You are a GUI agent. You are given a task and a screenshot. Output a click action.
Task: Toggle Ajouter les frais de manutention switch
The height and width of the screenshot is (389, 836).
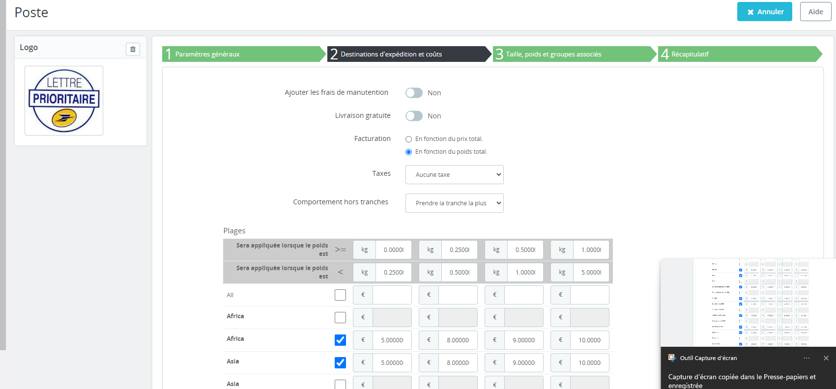tap(414, 93)
